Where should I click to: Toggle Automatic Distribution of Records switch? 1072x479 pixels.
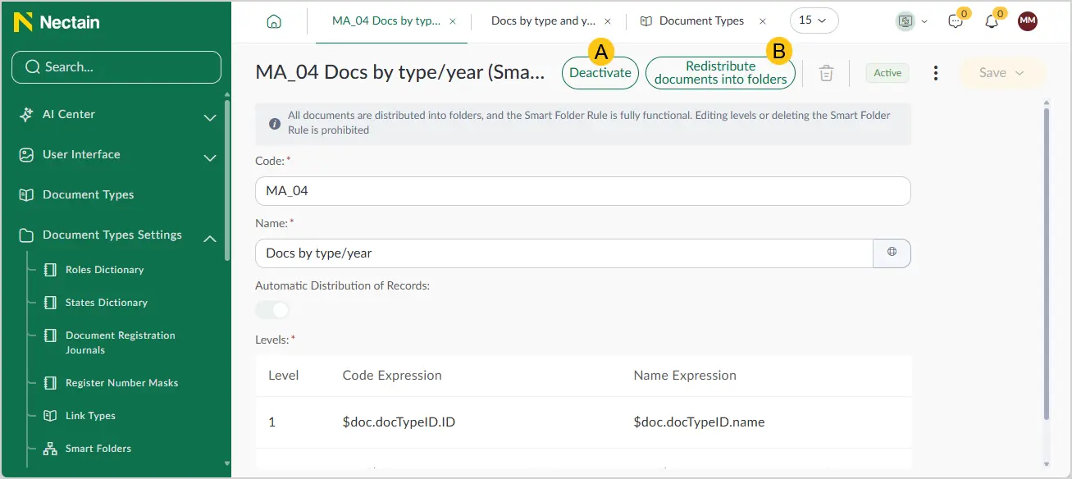272,310
